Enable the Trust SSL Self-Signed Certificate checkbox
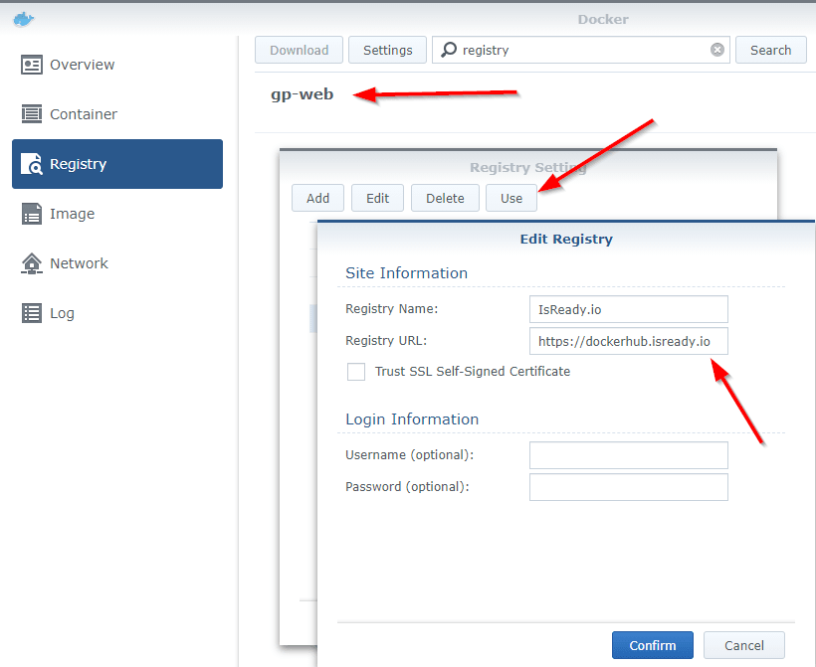Image resolution: width=816 pixels, height=667 pixels. [x=356, y=372]
